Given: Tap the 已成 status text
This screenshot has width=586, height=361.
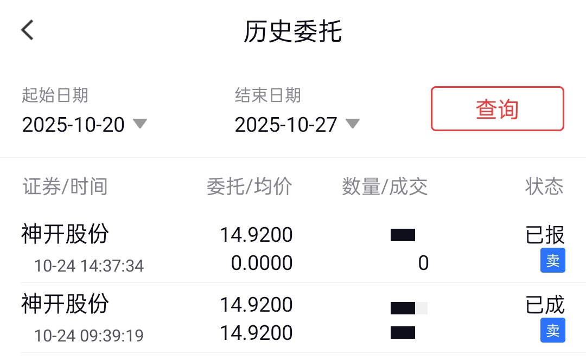Looking at the screenshot, I should point(545,305).
